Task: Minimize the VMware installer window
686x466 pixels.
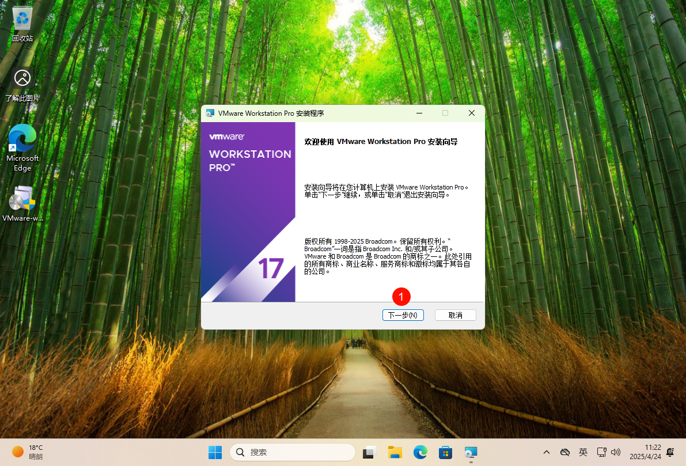Action: [x=419, y=113]
